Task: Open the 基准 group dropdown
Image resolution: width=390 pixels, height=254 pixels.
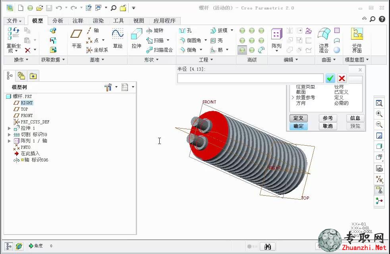Action: (x=97, y=60)
